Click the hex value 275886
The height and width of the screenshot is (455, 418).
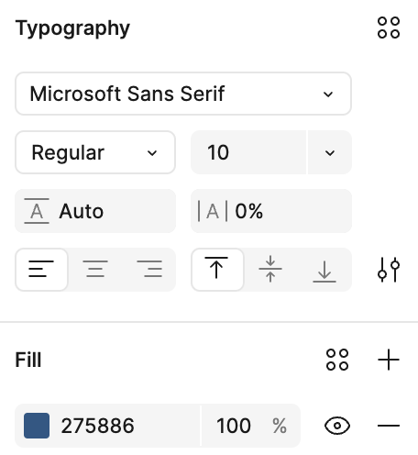[x=97, y=426]
